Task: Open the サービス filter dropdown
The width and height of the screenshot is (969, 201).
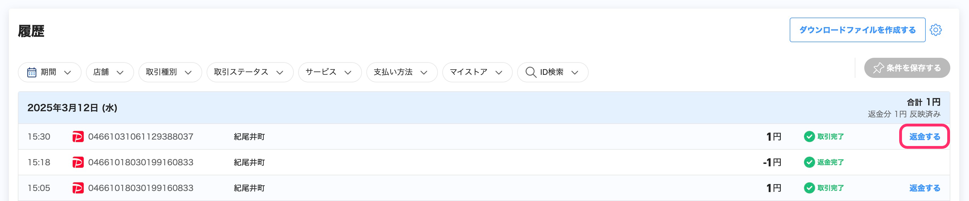Action: point(330,72)
